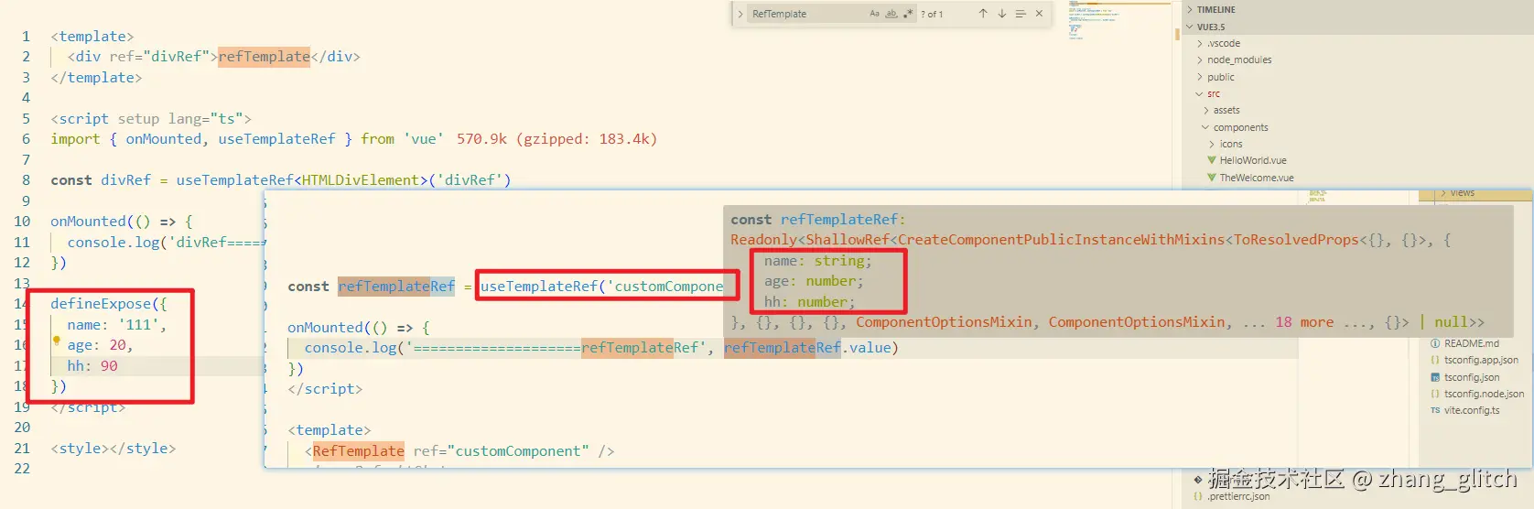Close the find widget
This screenshot has height=509, width=1534.
[x=1039, y=14]
